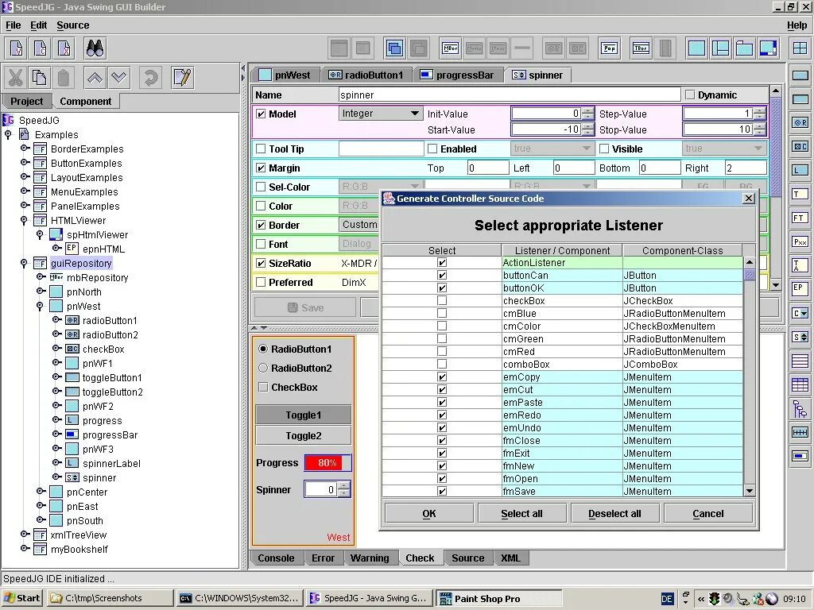This screenshot has height=610, width=814.
Task: Click the paste clipboard icon
Action: point(64,78)
